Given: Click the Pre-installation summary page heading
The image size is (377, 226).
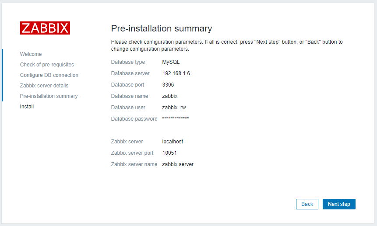Looking at the screenshot, I should 162,28.
